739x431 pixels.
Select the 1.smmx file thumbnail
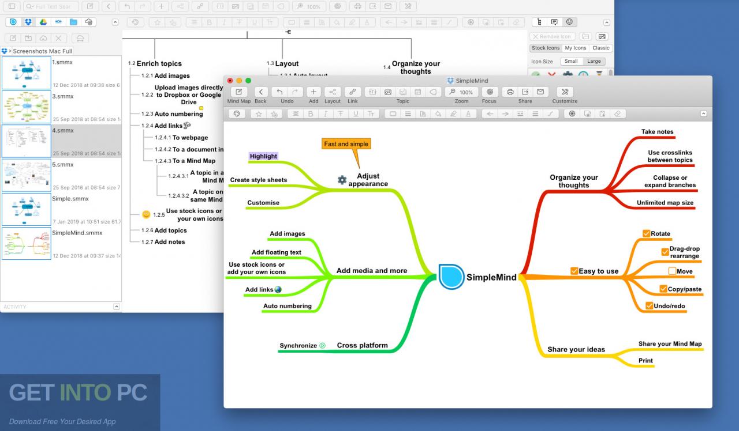pyautogui.click(x=26, y=73)
